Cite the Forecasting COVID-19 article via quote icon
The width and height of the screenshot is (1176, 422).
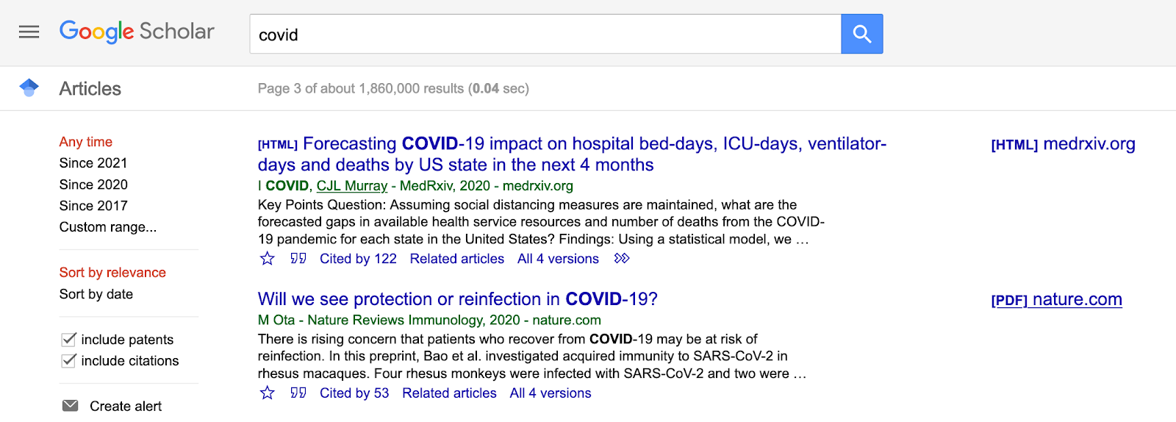point(298,258)
